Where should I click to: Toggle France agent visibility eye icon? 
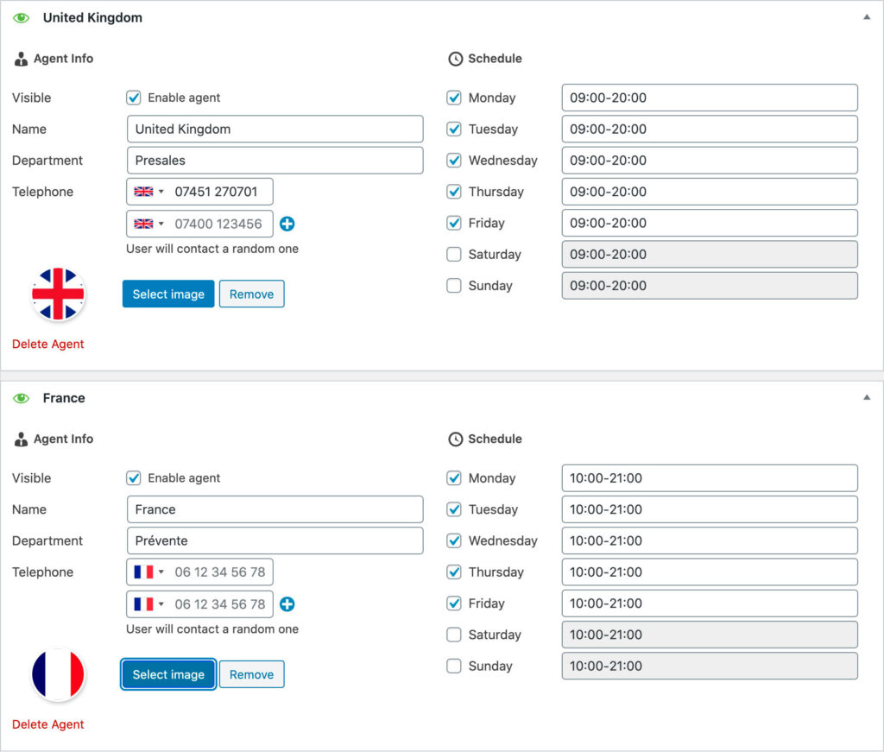[22, 398]
